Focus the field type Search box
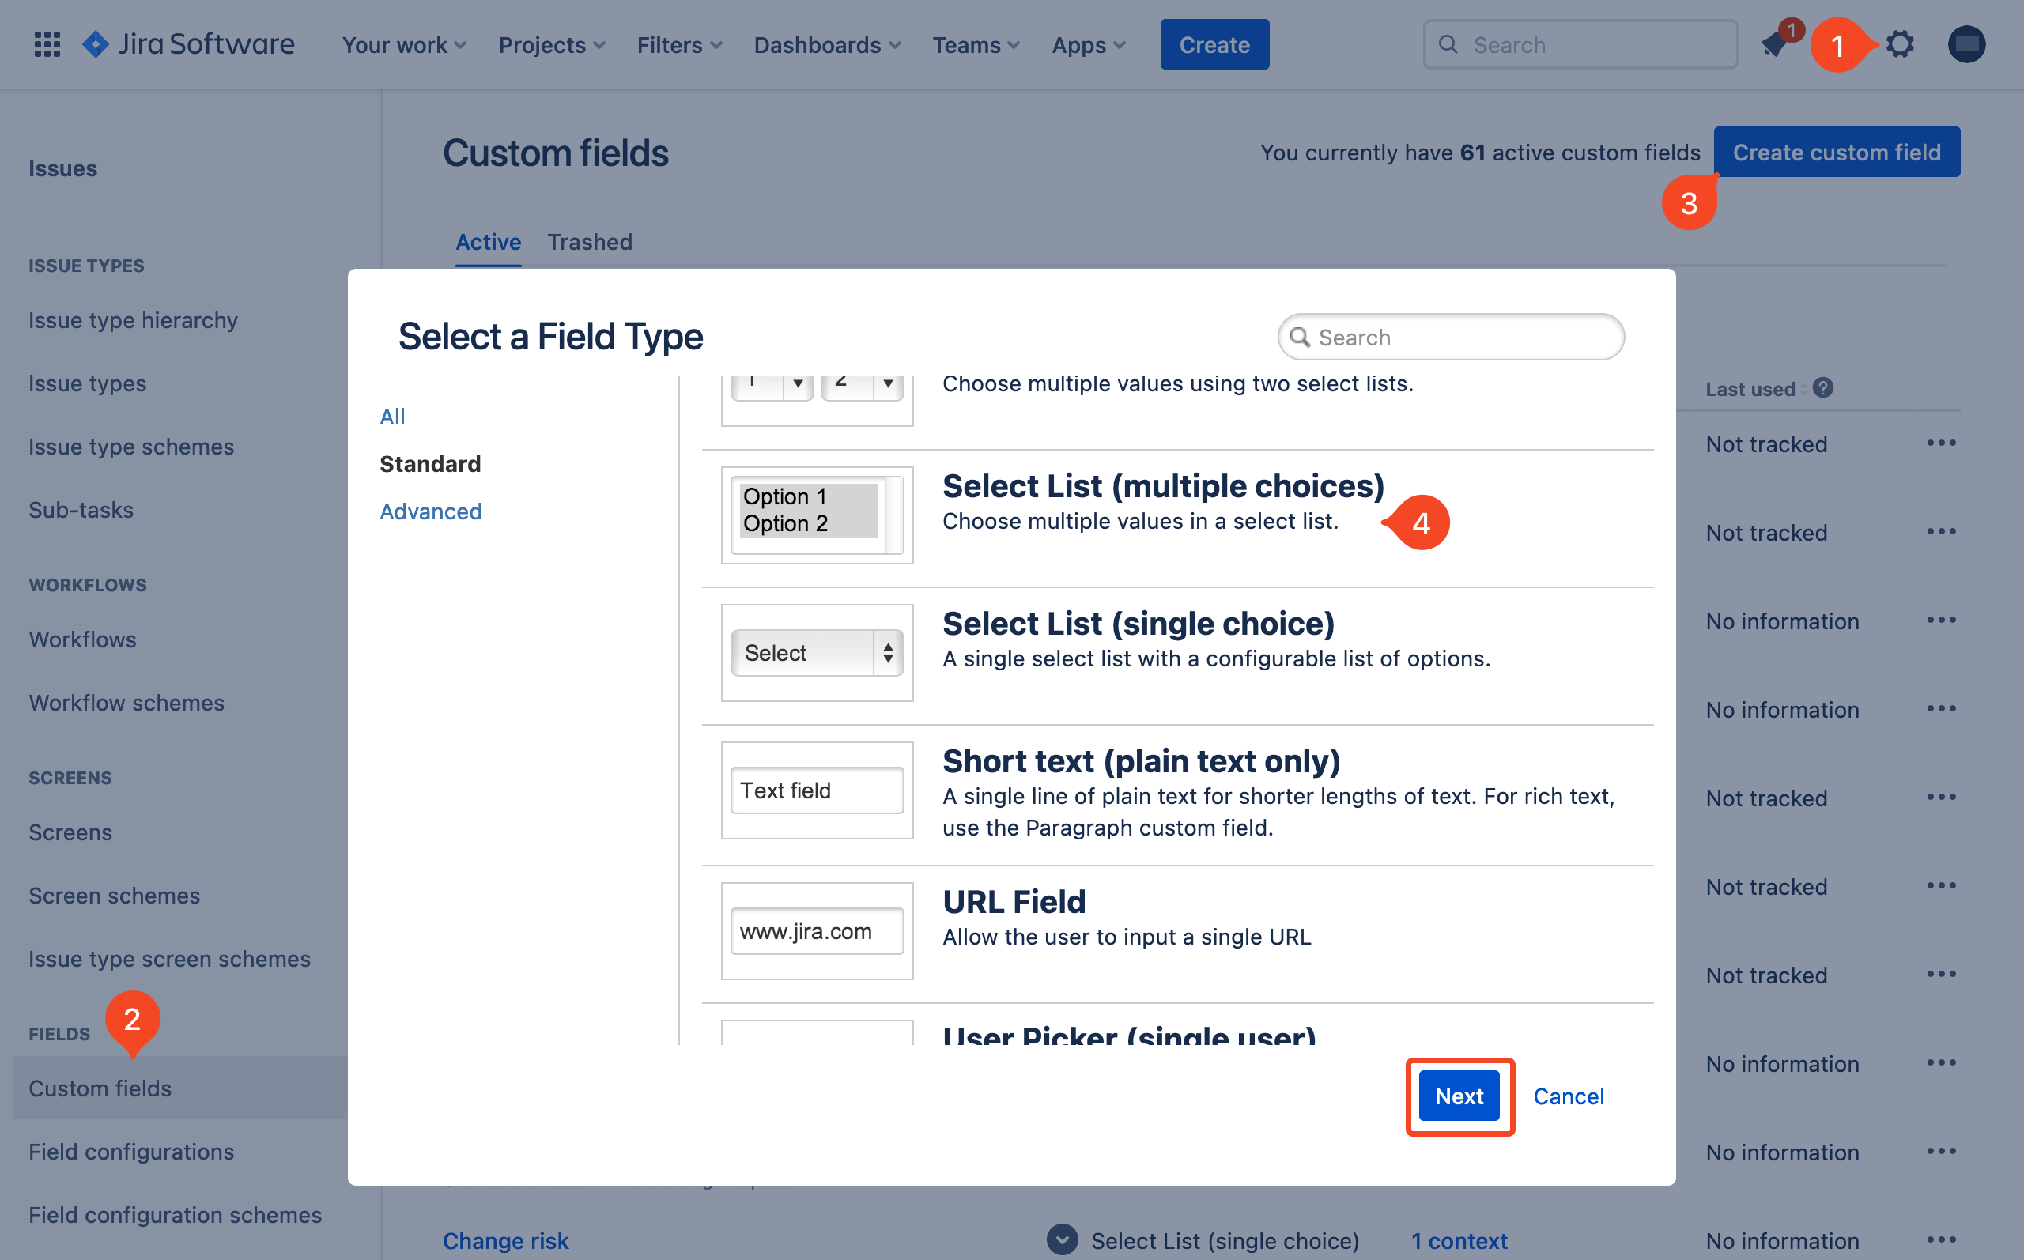 [x=1451, y=338]
